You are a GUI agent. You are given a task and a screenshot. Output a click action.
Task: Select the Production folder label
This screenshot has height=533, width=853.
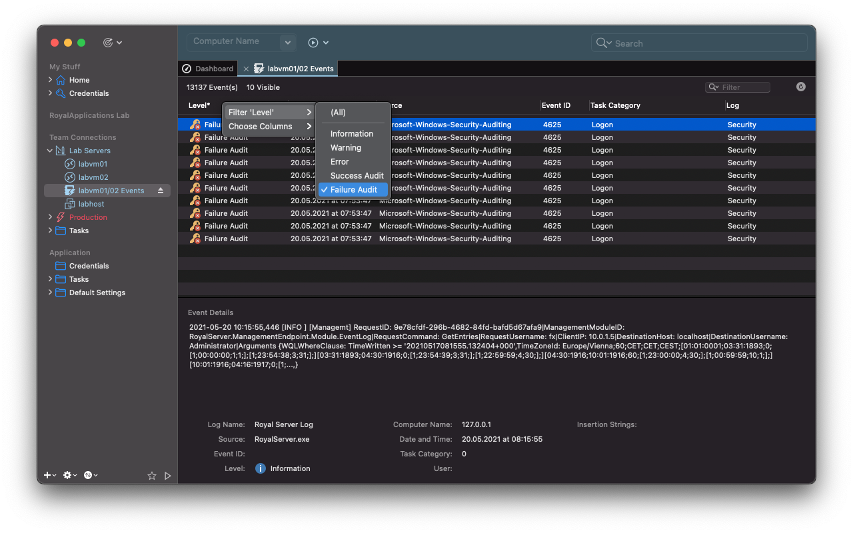(x=88, y=217)
